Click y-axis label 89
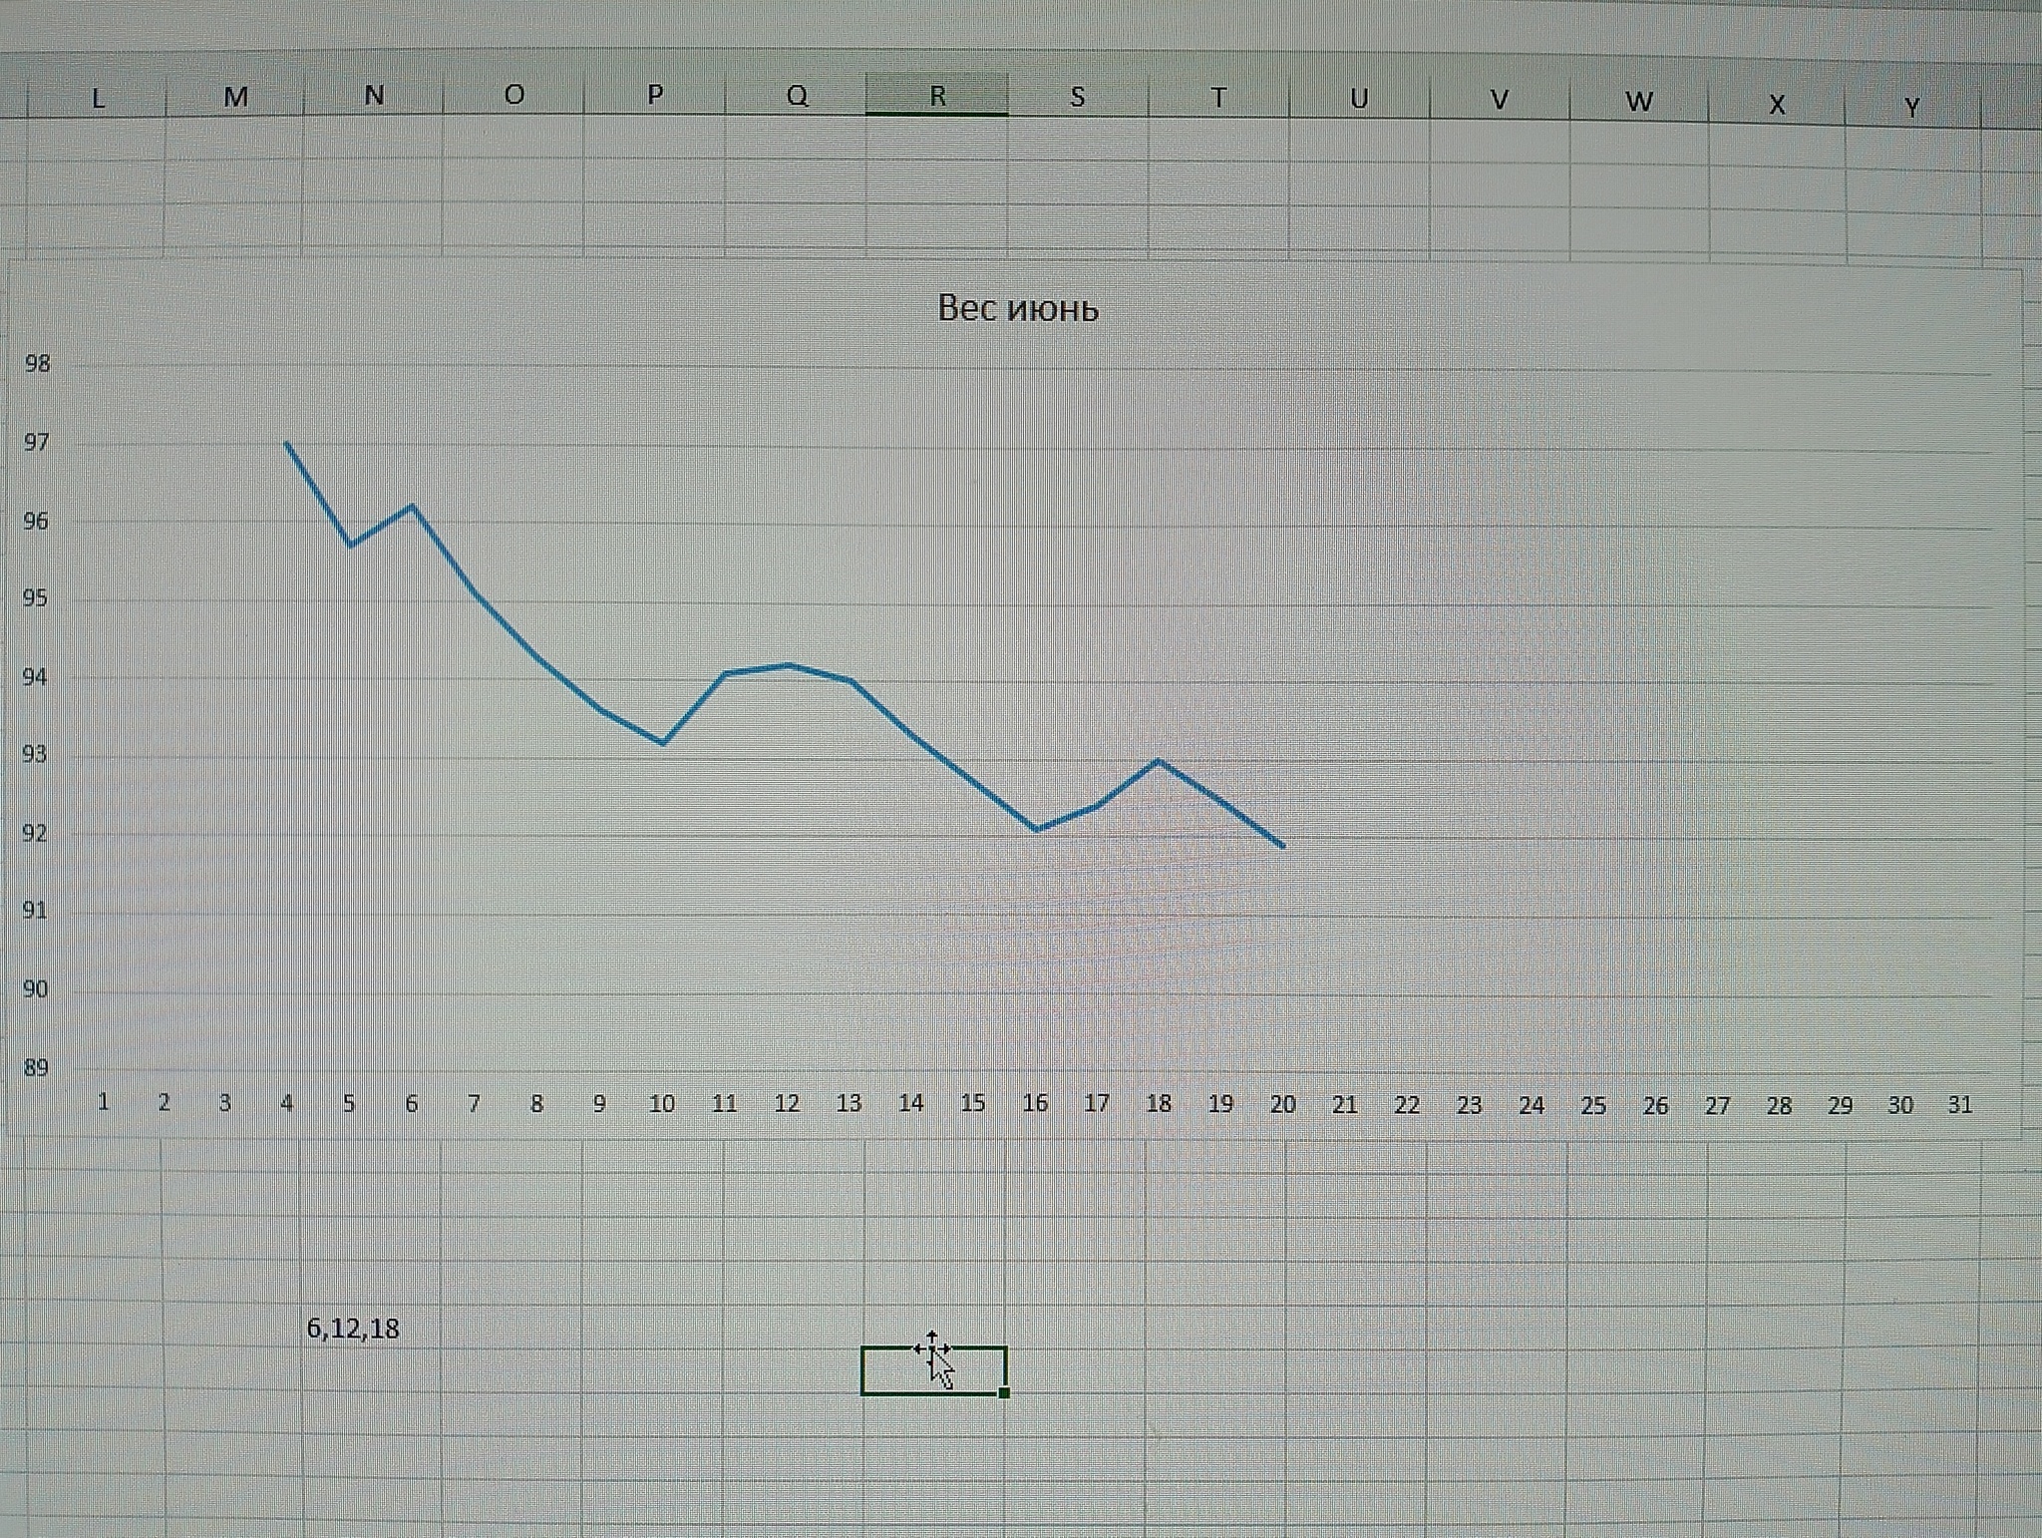This screenshot has height=1538, width=2042. tap(36, 1068)
